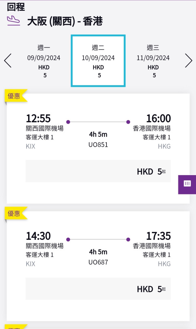Click the departure dot on the UO851 route line
Image resolution: width=196 pixels, height=329 pixels.
point(68,122)
